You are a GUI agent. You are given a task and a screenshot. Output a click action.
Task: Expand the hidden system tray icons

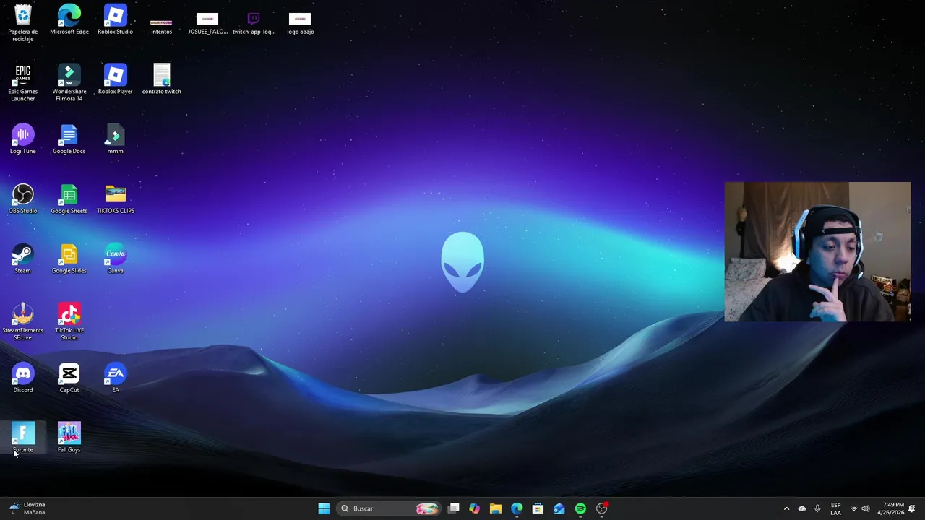(x=786, y=508)
